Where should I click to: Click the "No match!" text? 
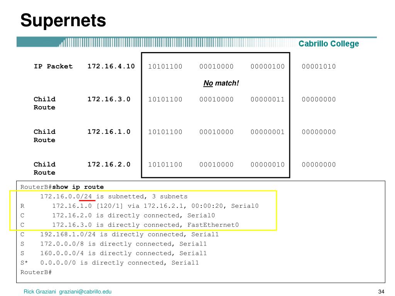[x=221, y=83]
